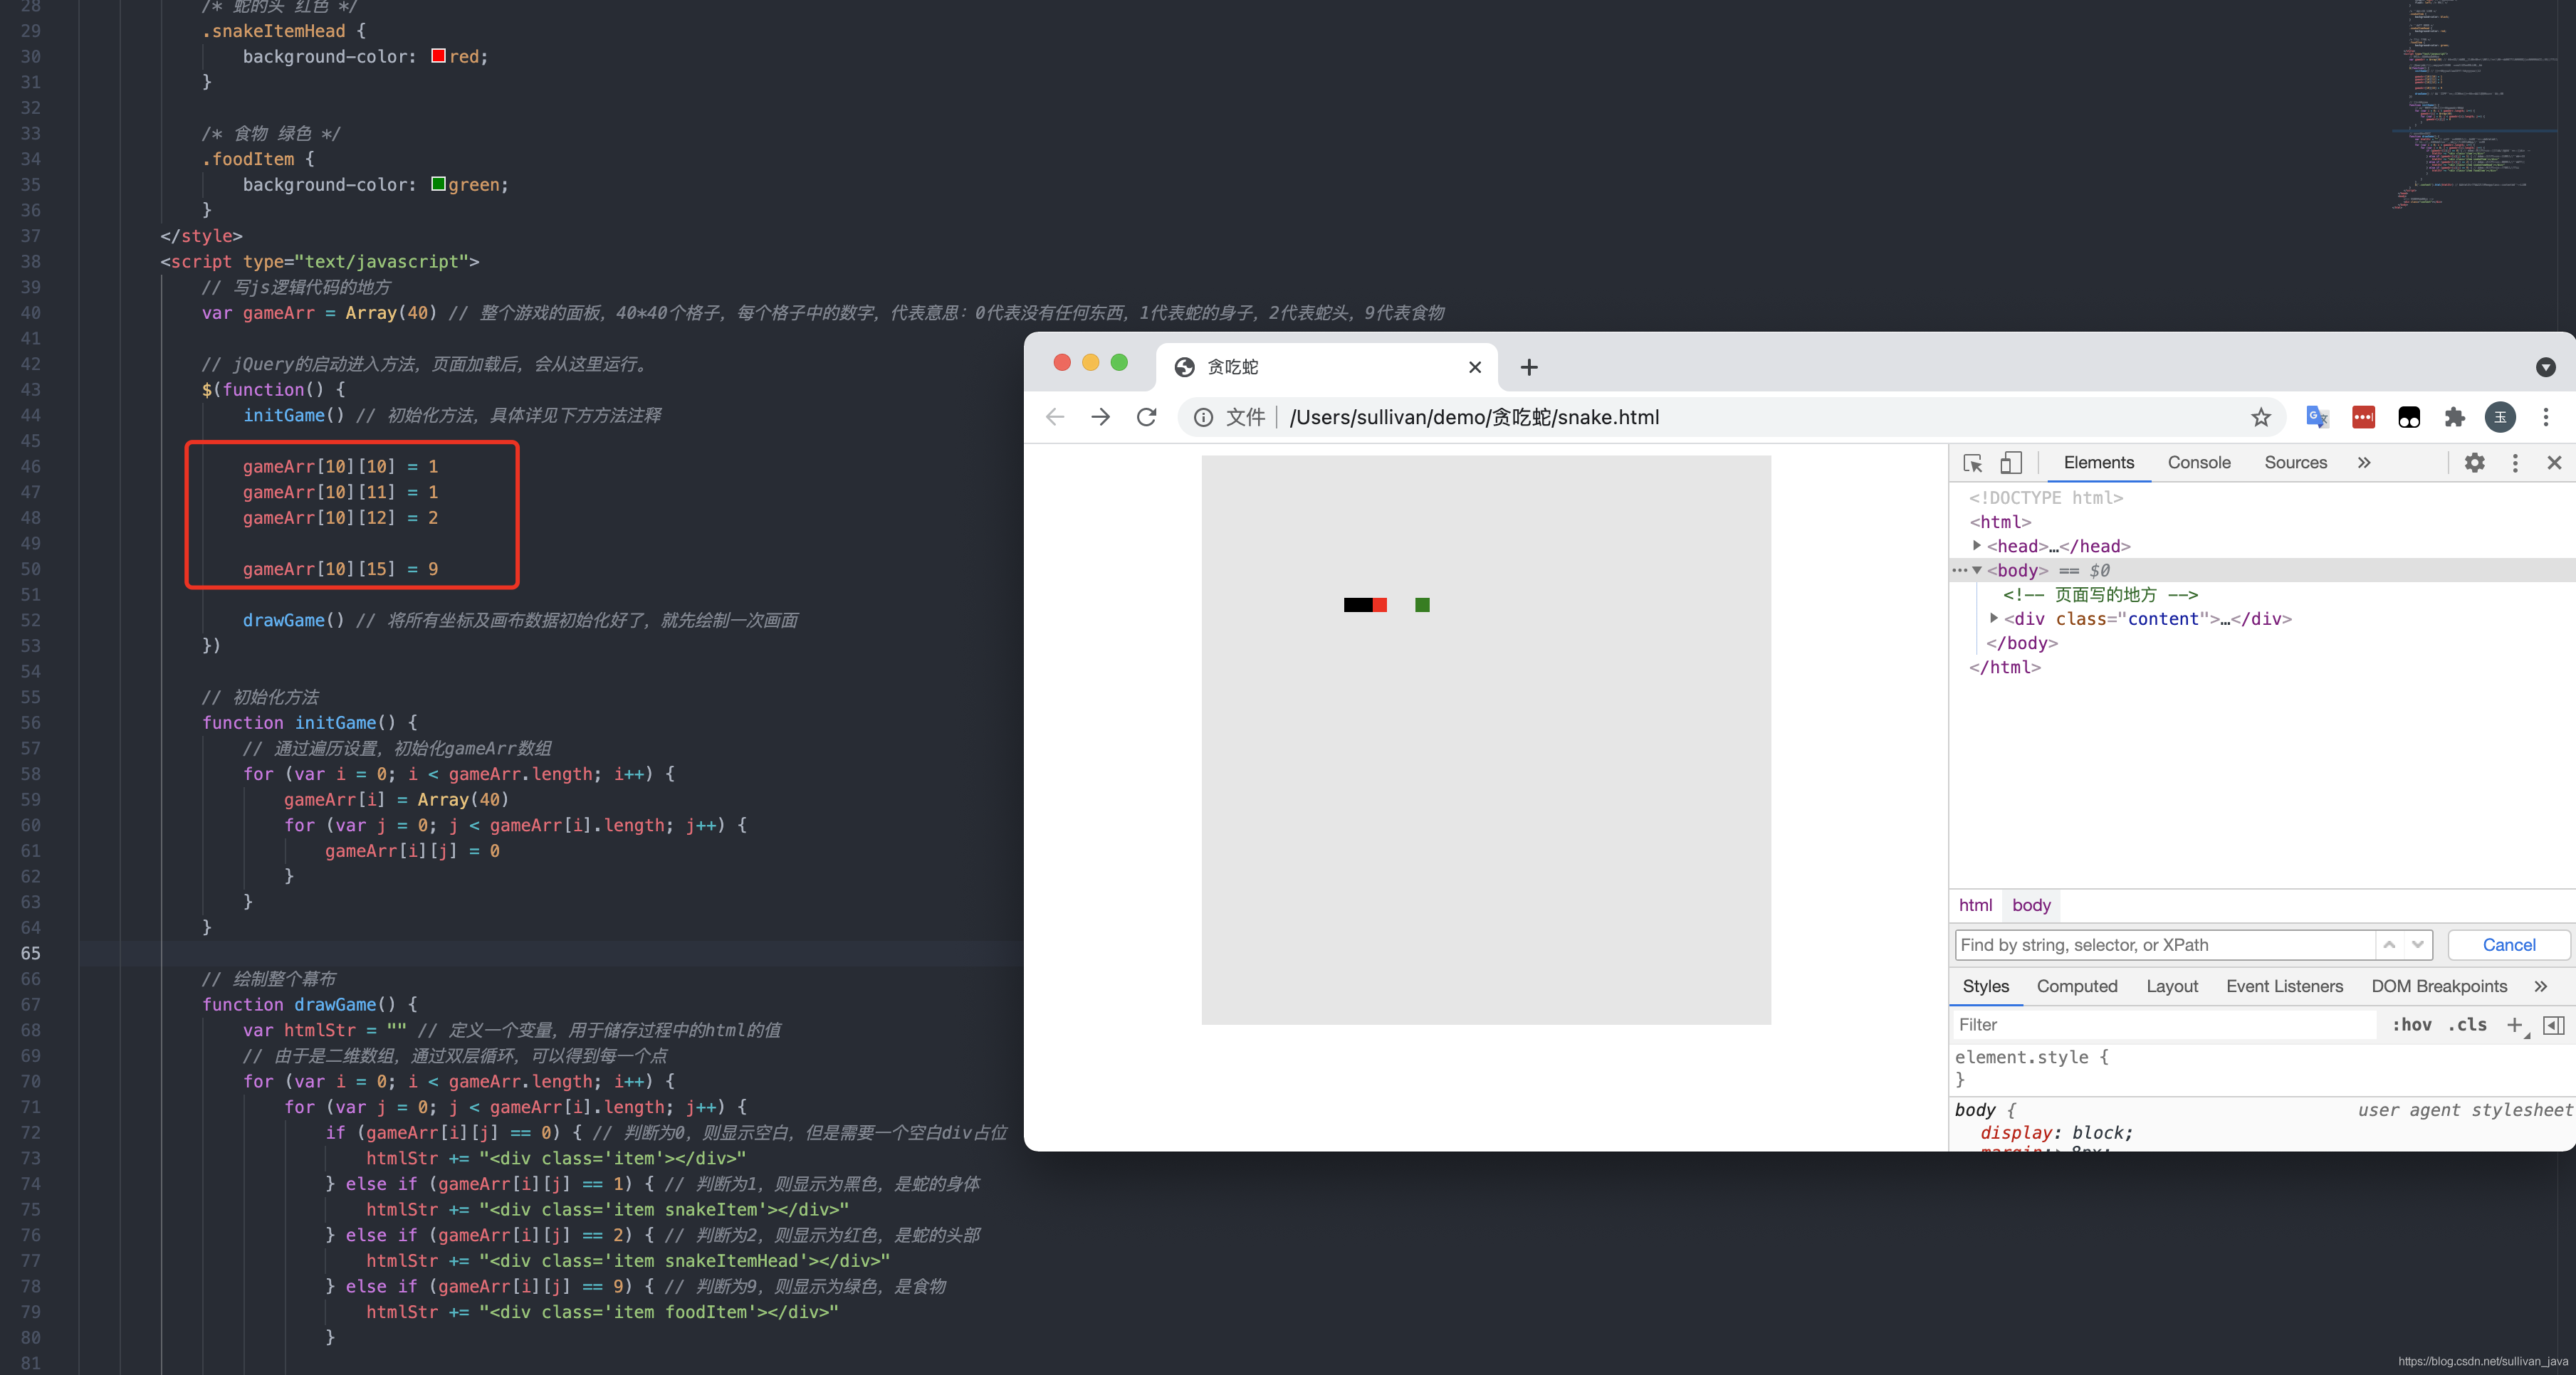Open the body node actions ellipsis

(x=1959, y=571)
